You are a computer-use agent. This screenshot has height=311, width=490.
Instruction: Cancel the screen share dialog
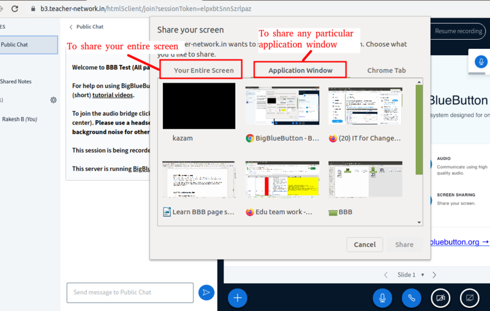click(x=364, y=244)
